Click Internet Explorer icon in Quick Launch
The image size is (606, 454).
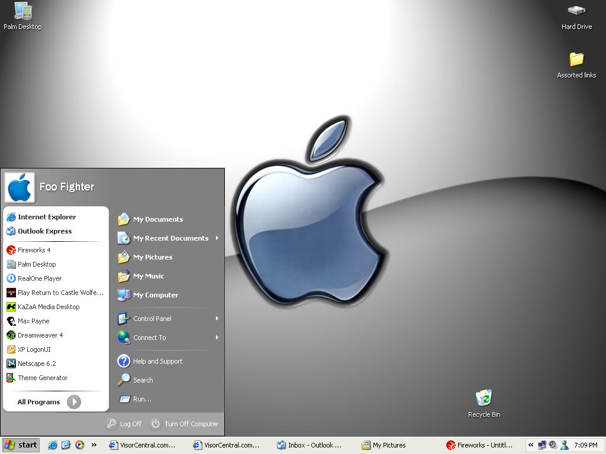click(53, 445)
